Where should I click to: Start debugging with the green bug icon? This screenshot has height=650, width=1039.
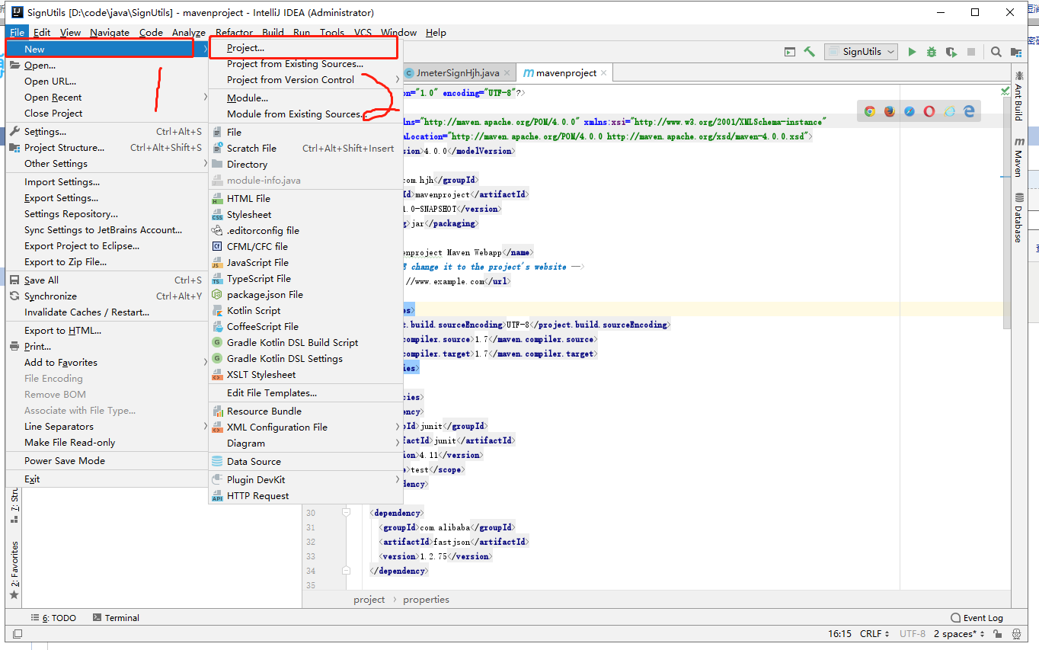(932, 52)
